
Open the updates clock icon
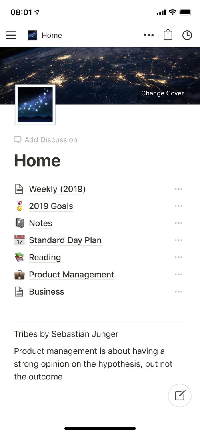pyautogui.click(x=187, y=35)
